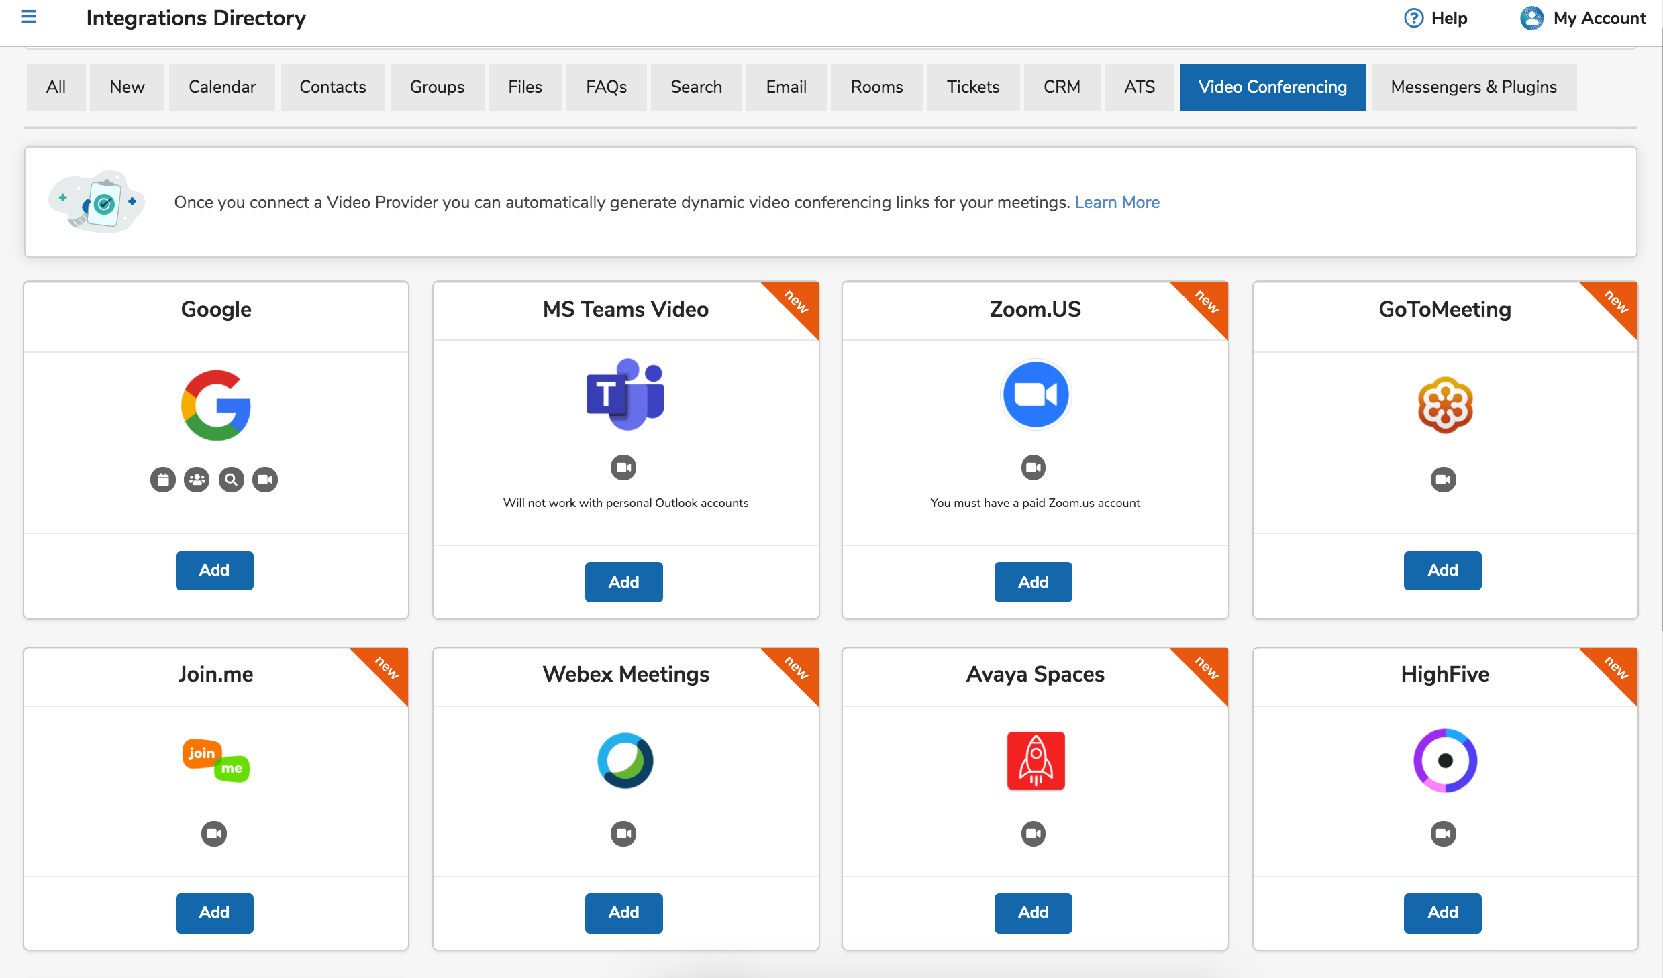The width and height of the screenshot is (1663, 978).
Task: Click the GoToMeeting flower logo
Action: click(x=1445, y=405)
